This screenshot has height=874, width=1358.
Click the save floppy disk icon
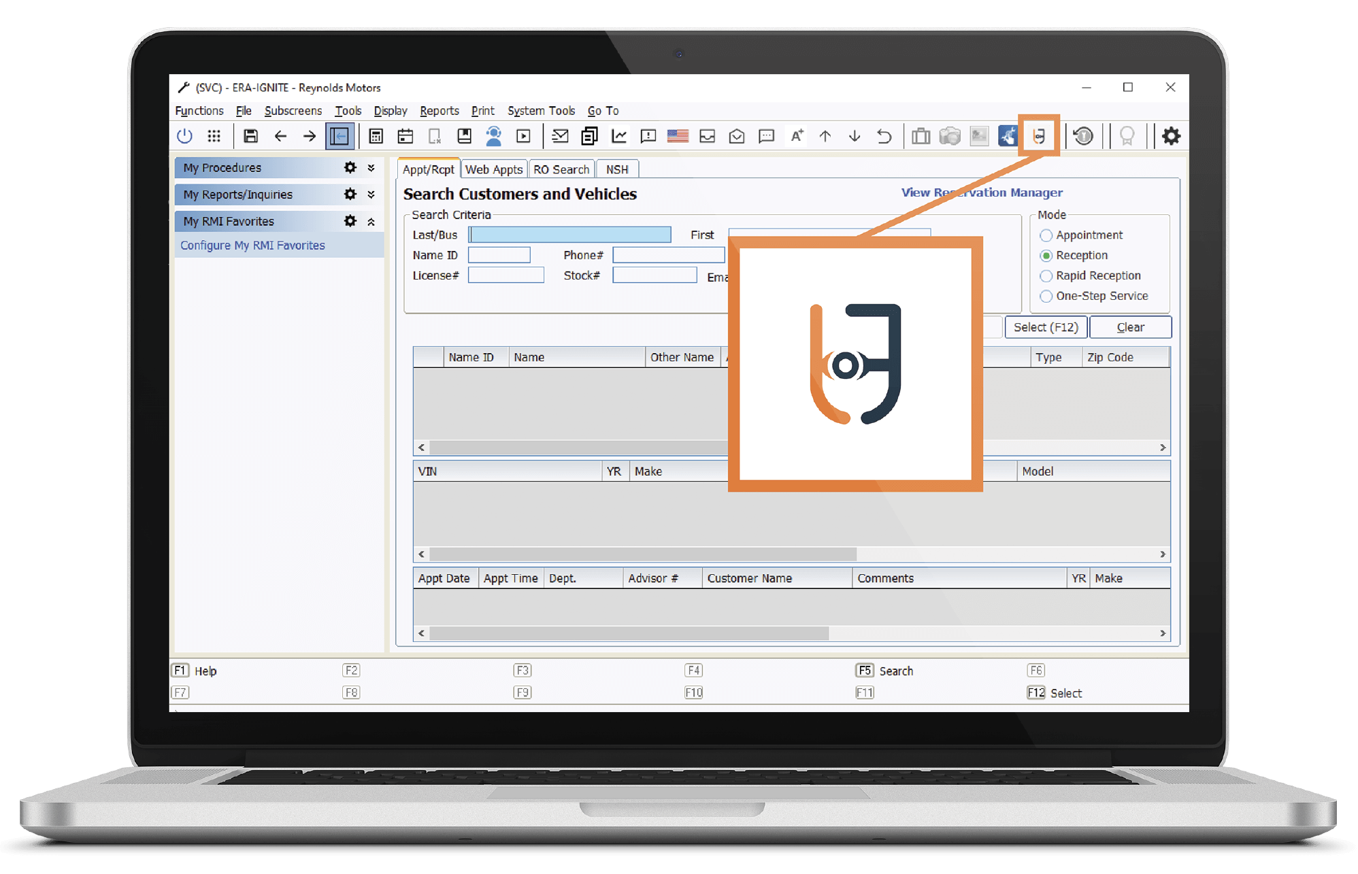tap(250, 136)
